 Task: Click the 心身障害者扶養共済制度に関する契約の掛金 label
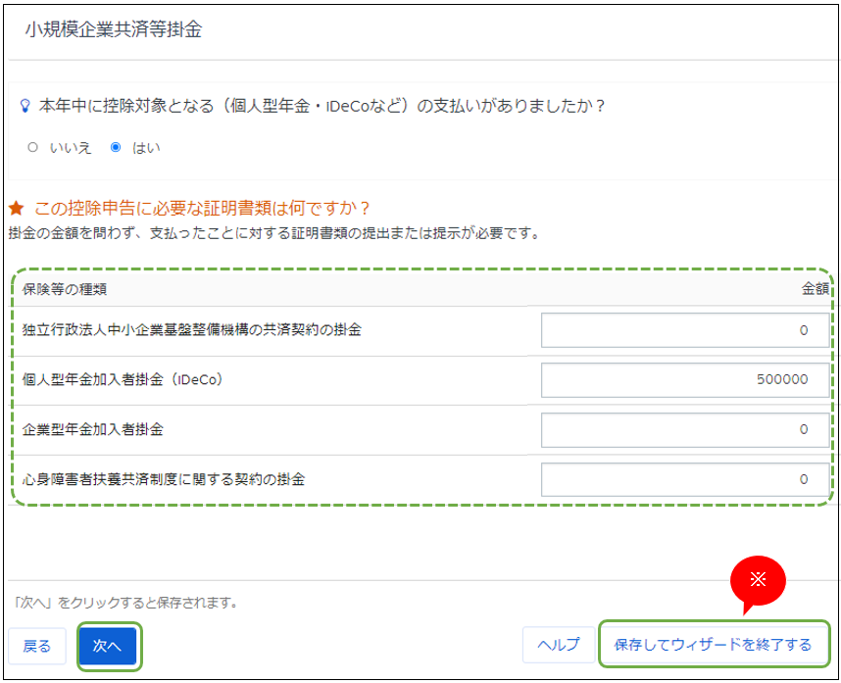click(164, 479)
